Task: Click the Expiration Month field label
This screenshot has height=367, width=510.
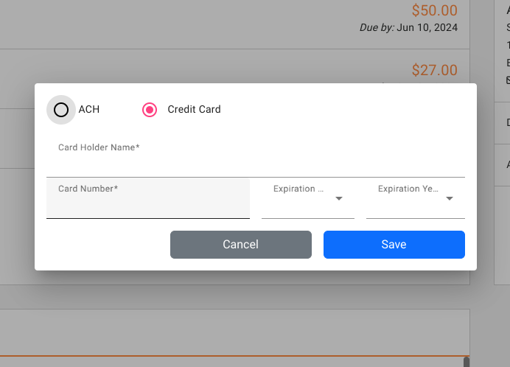Action: (298, 189)
